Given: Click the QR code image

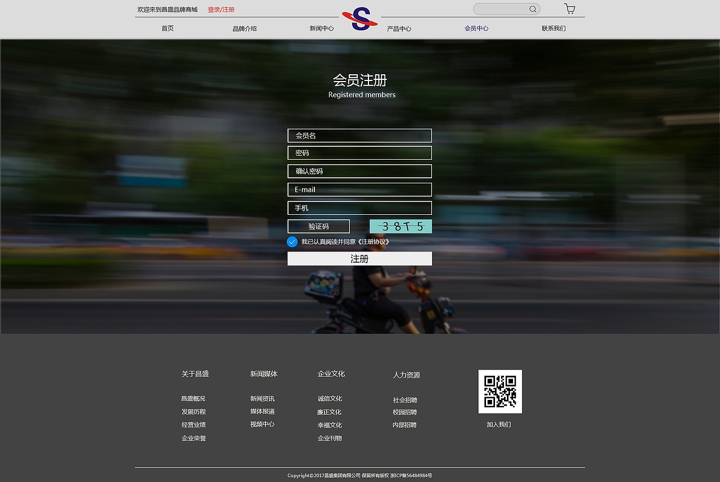Looking at the screenshot, I should (x=500, y=391).
